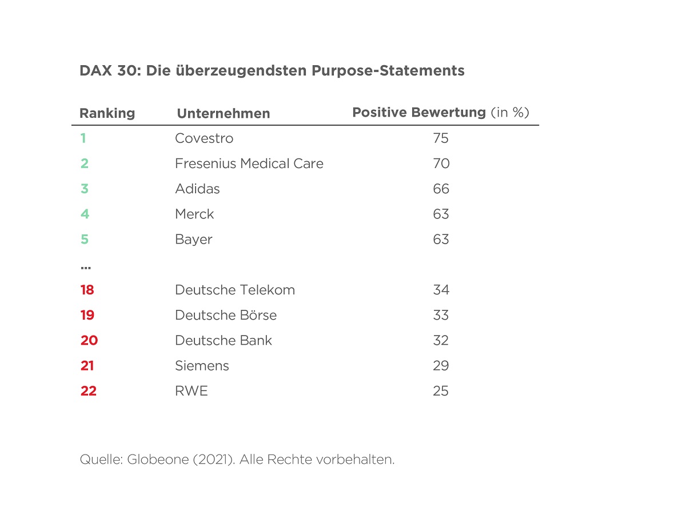Click on Deutsche Bank in the list

pyautogui.click(x=224, y=340)
